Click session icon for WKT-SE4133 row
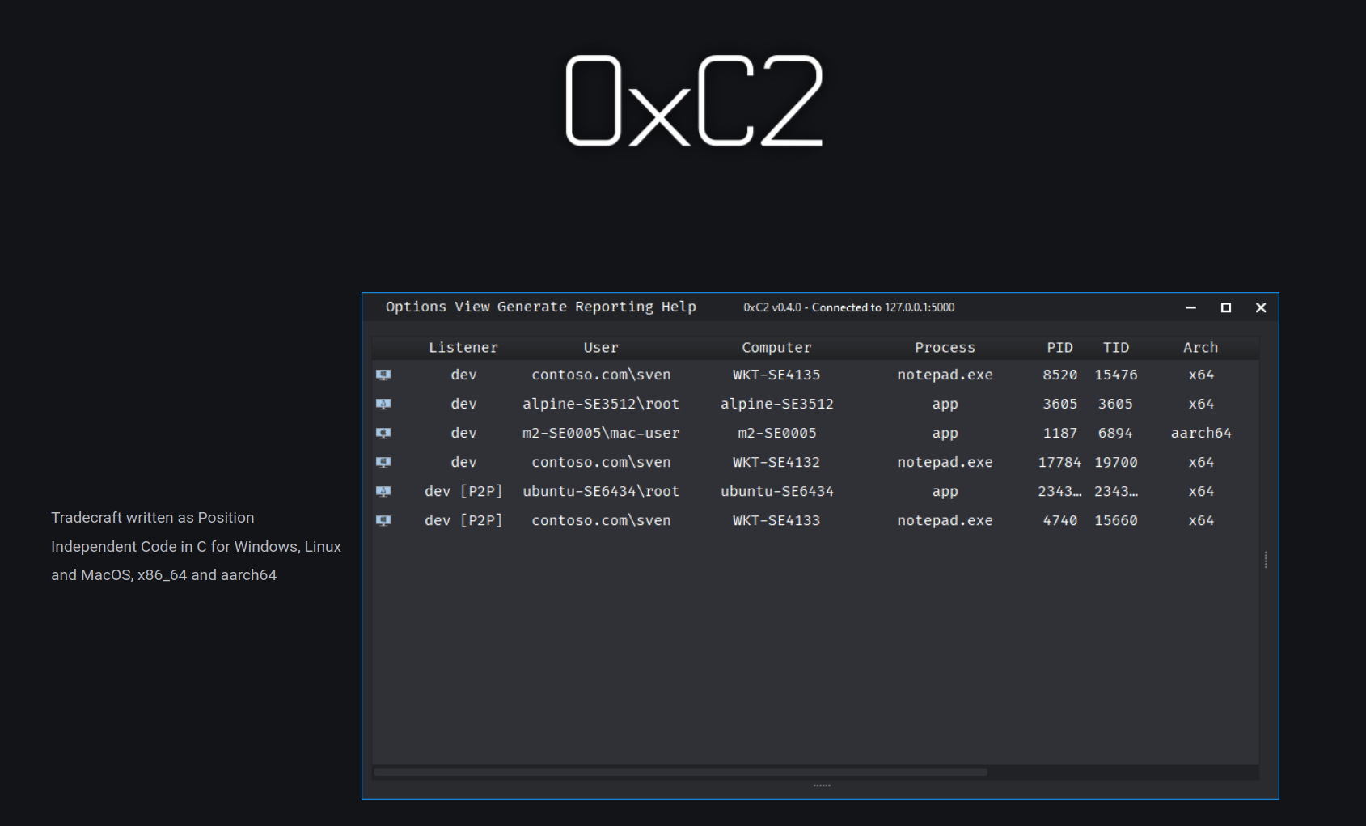The width and height of the screenshot is (1366, 826). click(x=383, y=520)
